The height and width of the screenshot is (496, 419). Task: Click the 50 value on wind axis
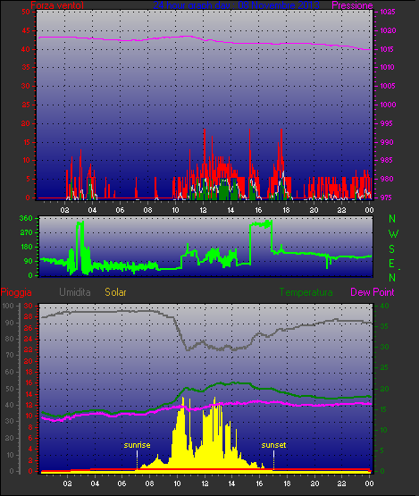[26, 12]
